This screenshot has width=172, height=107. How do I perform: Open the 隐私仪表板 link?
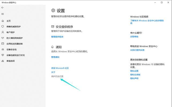point(135,75)
